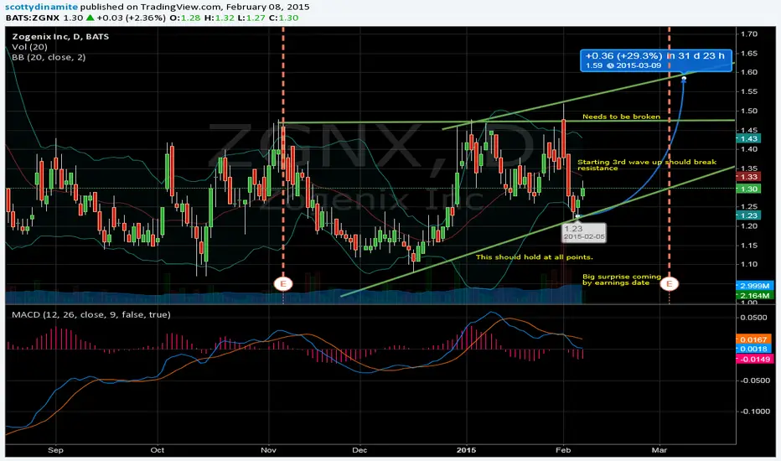Open the scottydinamite author profile link
The height and width of the screenshot is (461, 781).
(x=42, y=7)
